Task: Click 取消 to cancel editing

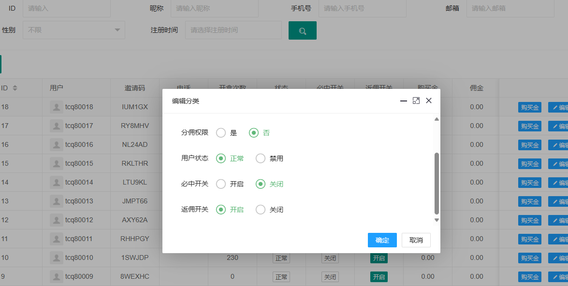Action: tap(416, 240)
